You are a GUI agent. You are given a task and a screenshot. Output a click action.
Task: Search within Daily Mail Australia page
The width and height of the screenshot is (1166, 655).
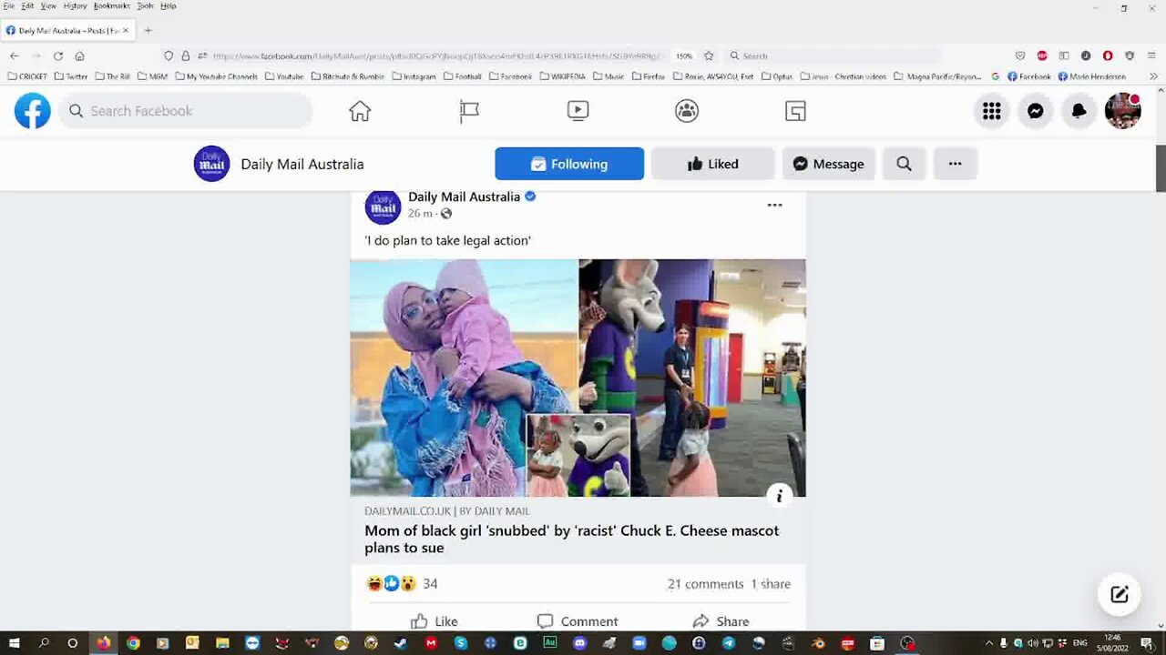tap(904, 164)
